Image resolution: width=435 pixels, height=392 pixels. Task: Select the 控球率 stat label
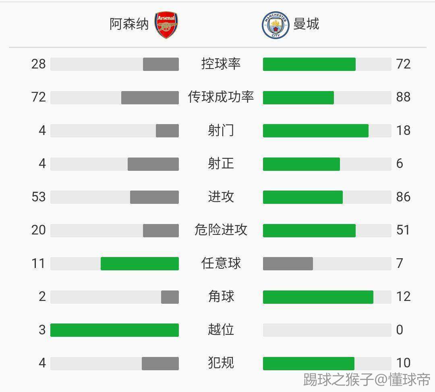click(221, 64)
